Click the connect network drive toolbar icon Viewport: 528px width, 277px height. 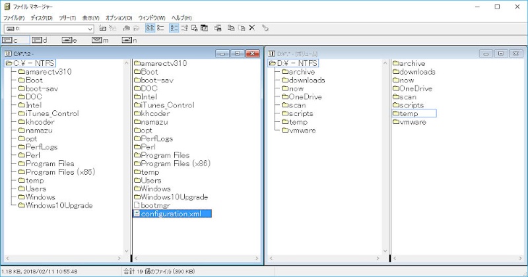point(102,28)
